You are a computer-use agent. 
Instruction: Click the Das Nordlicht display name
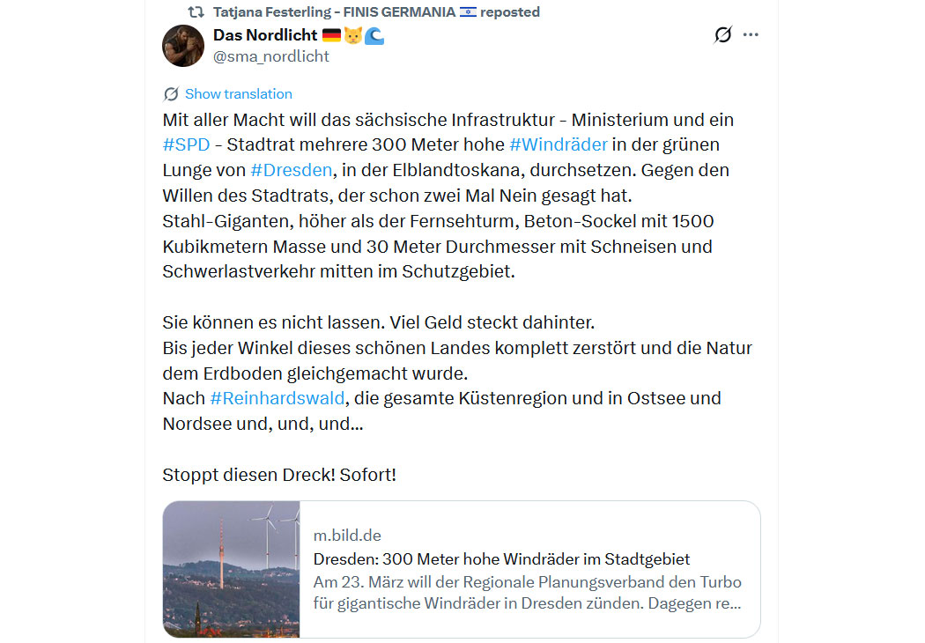point(264,35)
